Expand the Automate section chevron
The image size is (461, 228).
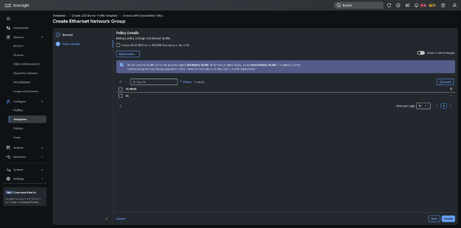pos(42,157)
